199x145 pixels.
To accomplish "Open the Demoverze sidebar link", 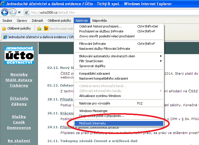I will [x=19, y=128].
